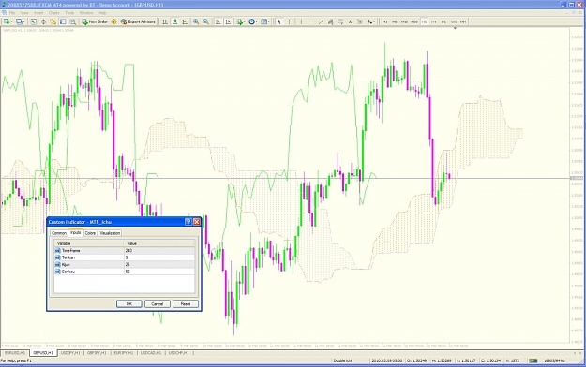Image resolution: width=586 pixels, height=367 pixels.
Task: Click Reset in the indicator dialog
Action: pos(186,304)
